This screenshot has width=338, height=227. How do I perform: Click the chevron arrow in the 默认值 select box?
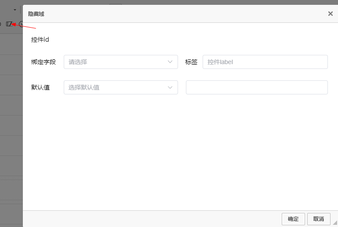point(170,87)
